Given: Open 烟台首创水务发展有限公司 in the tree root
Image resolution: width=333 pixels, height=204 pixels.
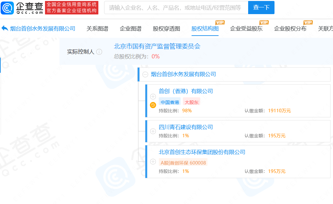Looking at the screenshot, I should pos(183,74).
